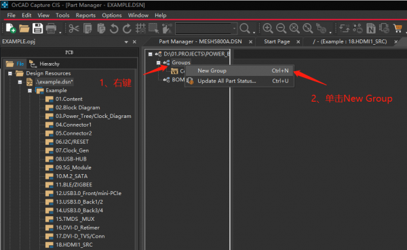Viewport: 407px width, 250px height.
Task: Select the 11.BLE/ZIGBEE page
Action: click(74, 185)
